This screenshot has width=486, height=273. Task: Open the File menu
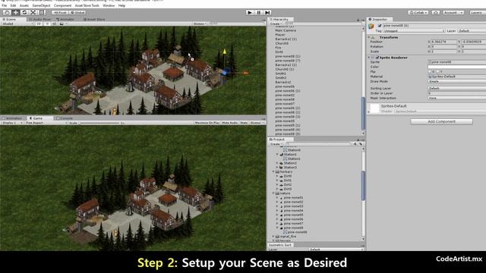tap(5, 5)
